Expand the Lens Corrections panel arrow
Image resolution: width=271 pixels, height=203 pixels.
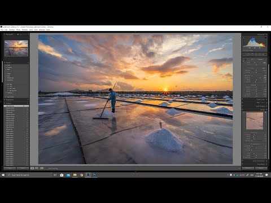click(266, 161)
